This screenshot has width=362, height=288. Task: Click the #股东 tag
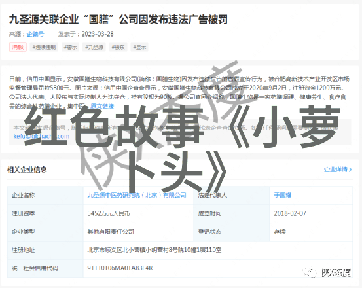pos(118,47)
